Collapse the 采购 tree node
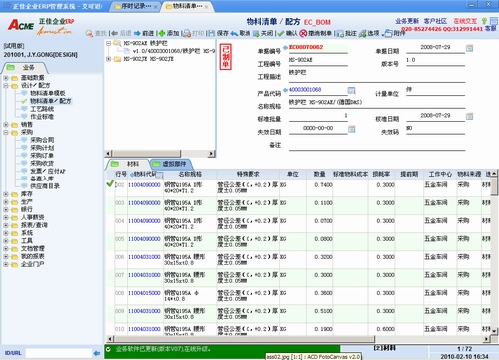Image resolution: width=499 pixels, height=360 pixels. 6,132
